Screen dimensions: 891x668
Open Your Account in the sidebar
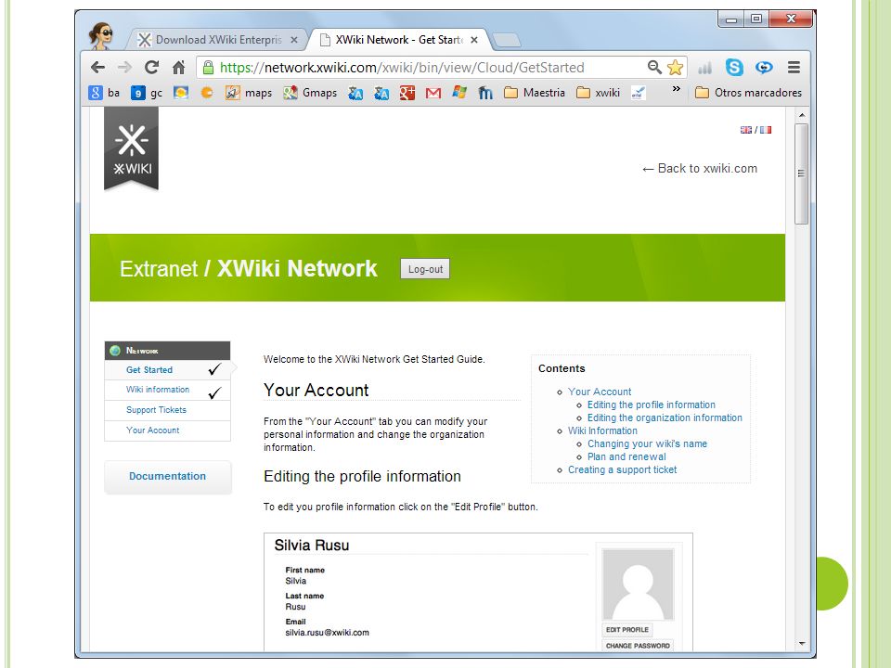(x=153, y=430)
